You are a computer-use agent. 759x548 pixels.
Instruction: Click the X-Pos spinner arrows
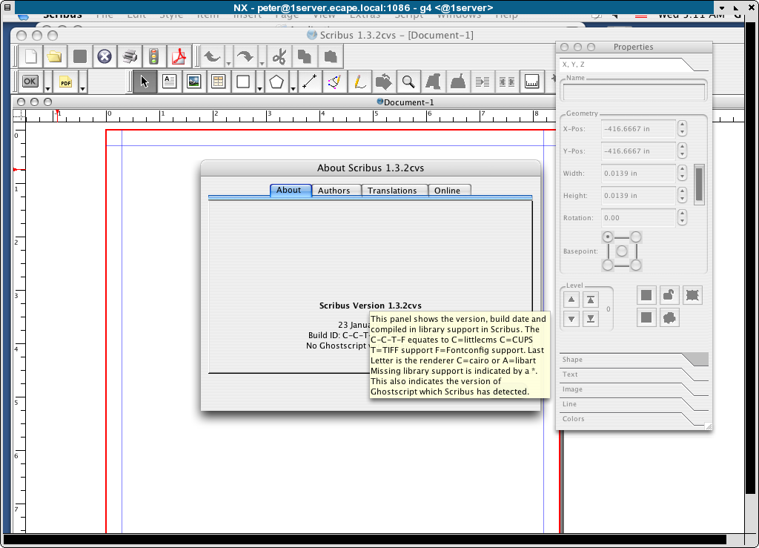682,128
